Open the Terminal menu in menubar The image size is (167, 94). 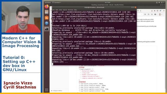(x=70, y=10)
